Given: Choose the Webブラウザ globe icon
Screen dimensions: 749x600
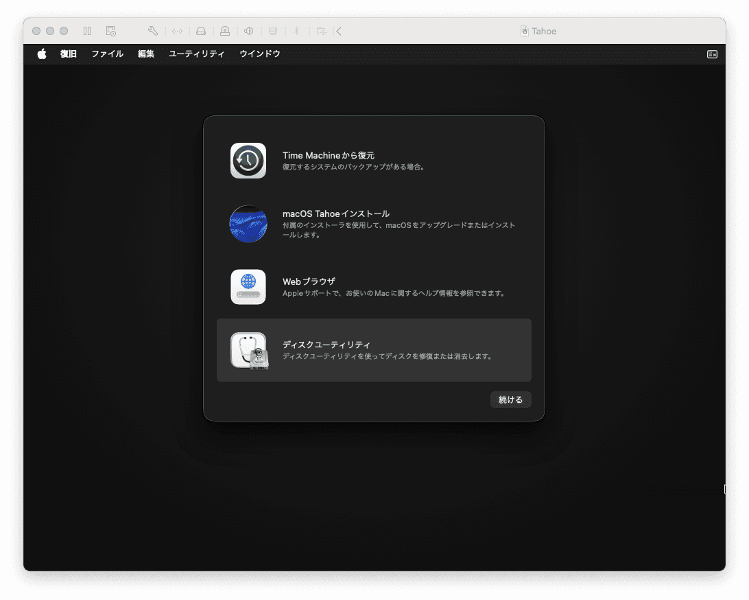Looking at the screenshot, I should pos(248,287).
